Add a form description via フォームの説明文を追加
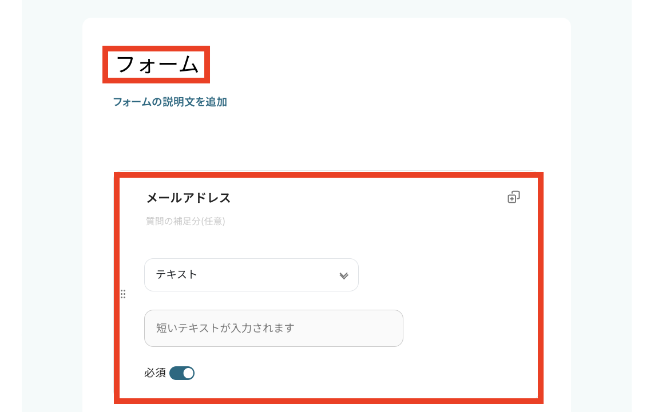Viewport: 654px width, 412px height. click(170, 102)
